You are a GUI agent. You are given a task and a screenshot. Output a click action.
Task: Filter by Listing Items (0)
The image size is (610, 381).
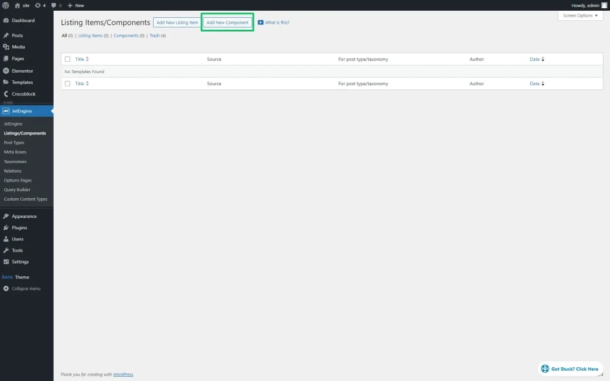click(94, 35)
